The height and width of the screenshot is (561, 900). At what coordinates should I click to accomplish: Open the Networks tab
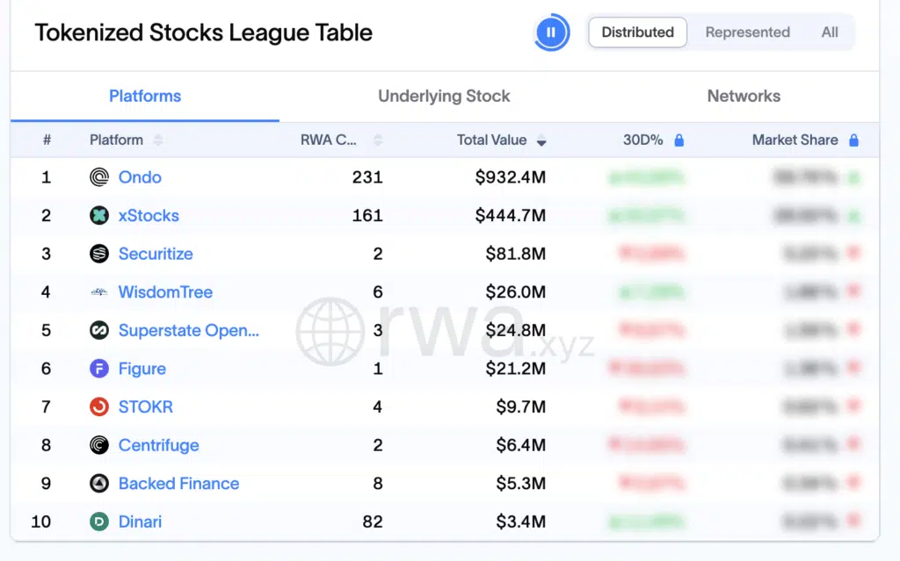[x=744, y=96]
